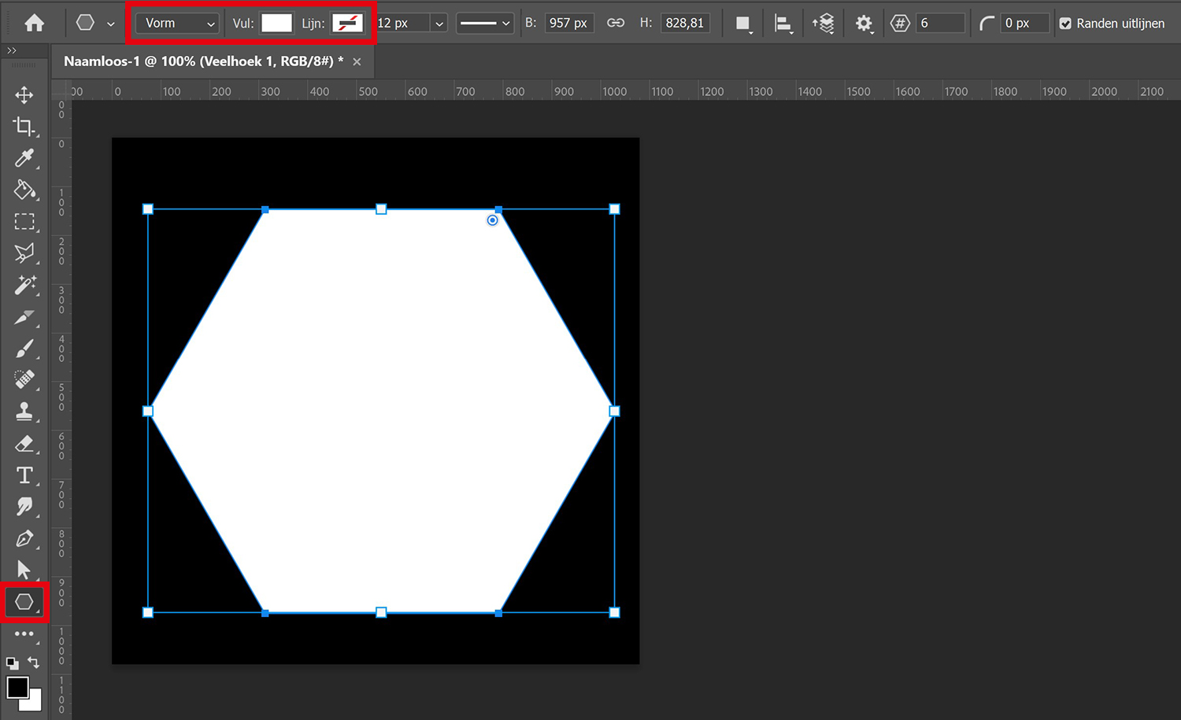Select the Magic Wand tool
The image size is (1181, 720).
tap(24, 285)
